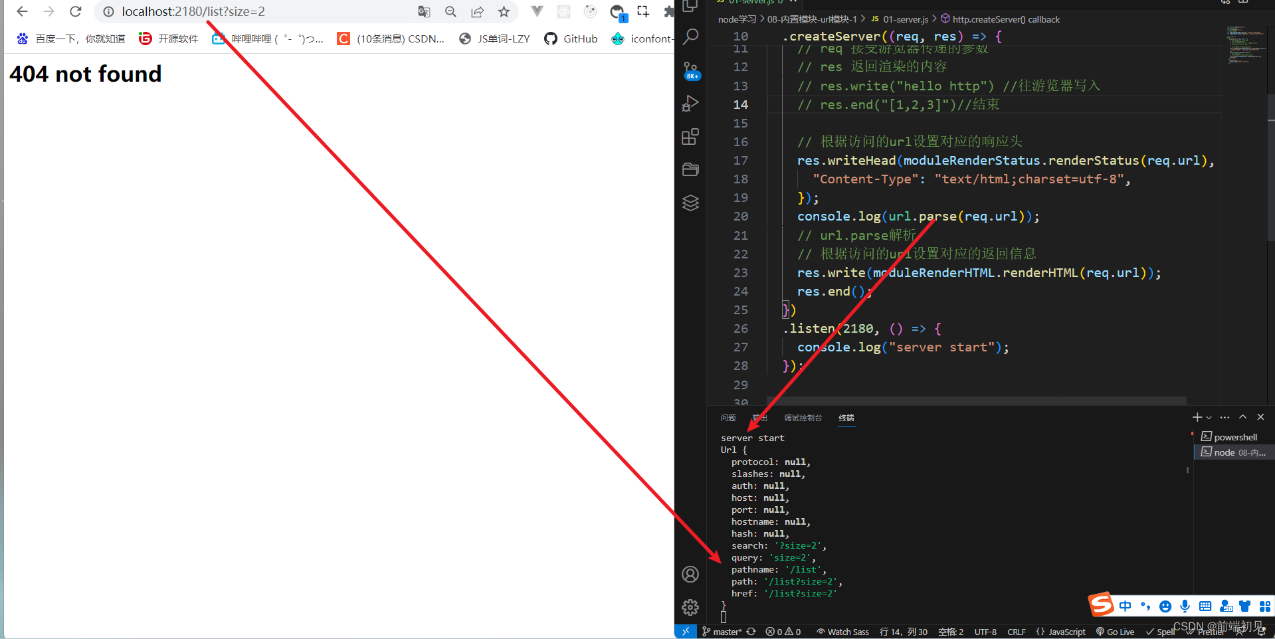Open 行 14, 列 30 go-to-line
This screenshot has height=639, width=1275.
904,632
